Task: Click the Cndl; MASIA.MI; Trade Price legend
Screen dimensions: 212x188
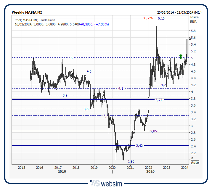Action: click(x=35, y=20)
